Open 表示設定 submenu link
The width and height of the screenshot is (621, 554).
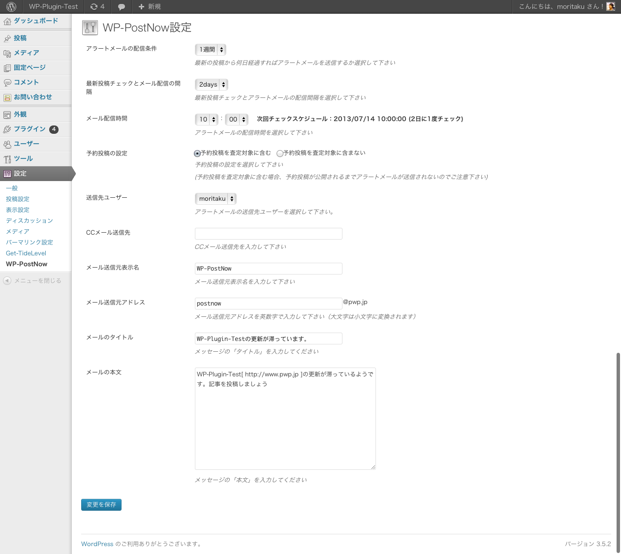point(18,210)
